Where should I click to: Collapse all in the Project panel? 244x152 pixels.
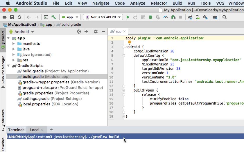click(86, 32)
